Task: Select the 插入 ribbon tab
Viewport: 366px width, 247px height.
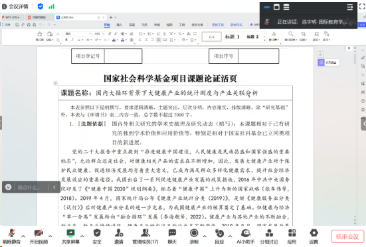Action: point(120,25)
